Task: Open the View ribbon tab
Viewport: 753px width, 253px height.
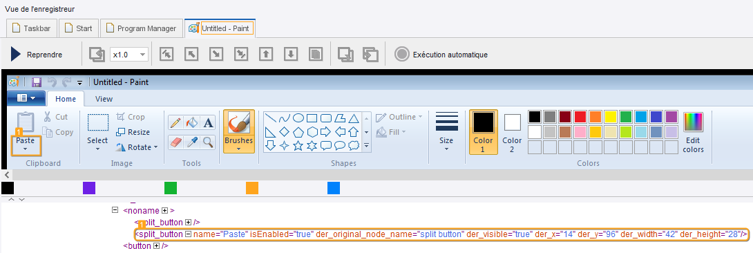Action: 104,99
